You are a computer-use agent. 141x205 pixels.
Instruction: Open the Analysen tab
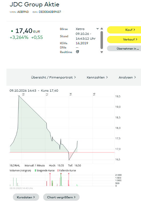(127, 77)
